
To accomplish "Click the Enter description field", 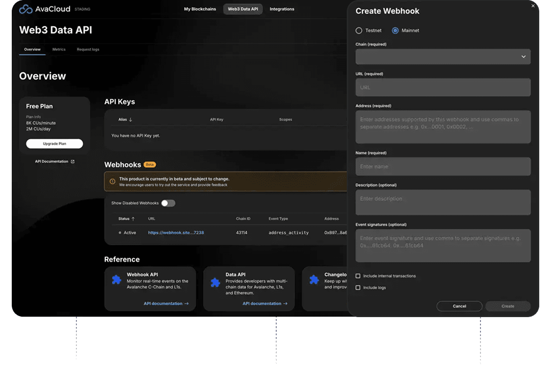I will point(443,203).
